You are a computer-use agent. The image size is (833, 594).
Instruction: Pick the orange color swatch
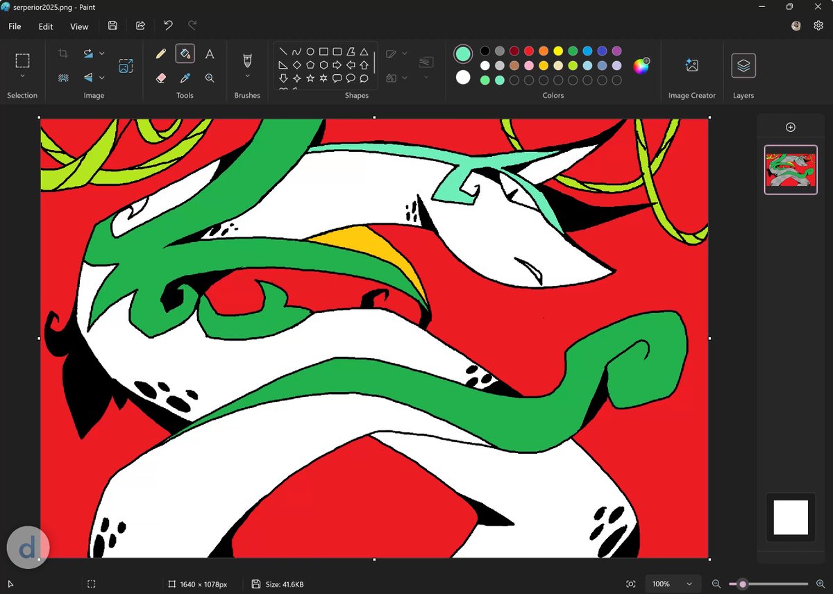coord(544,51)
